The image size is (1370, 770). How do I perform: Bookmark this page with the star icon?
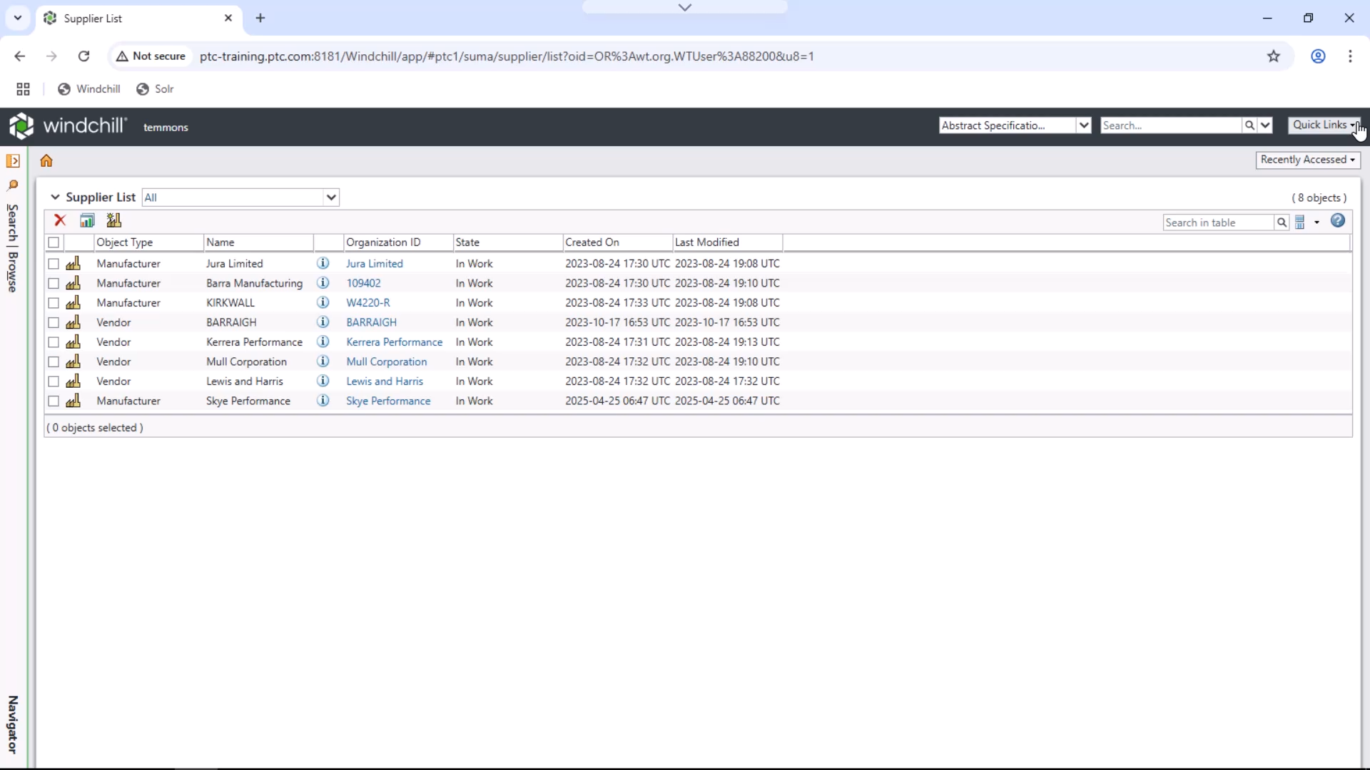tap(1274, 56)
